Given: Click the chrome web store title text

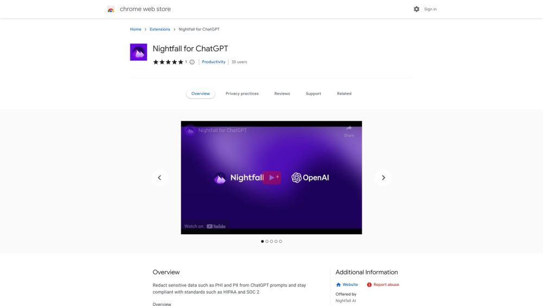Looking at the screenshot, I should 145,9.
